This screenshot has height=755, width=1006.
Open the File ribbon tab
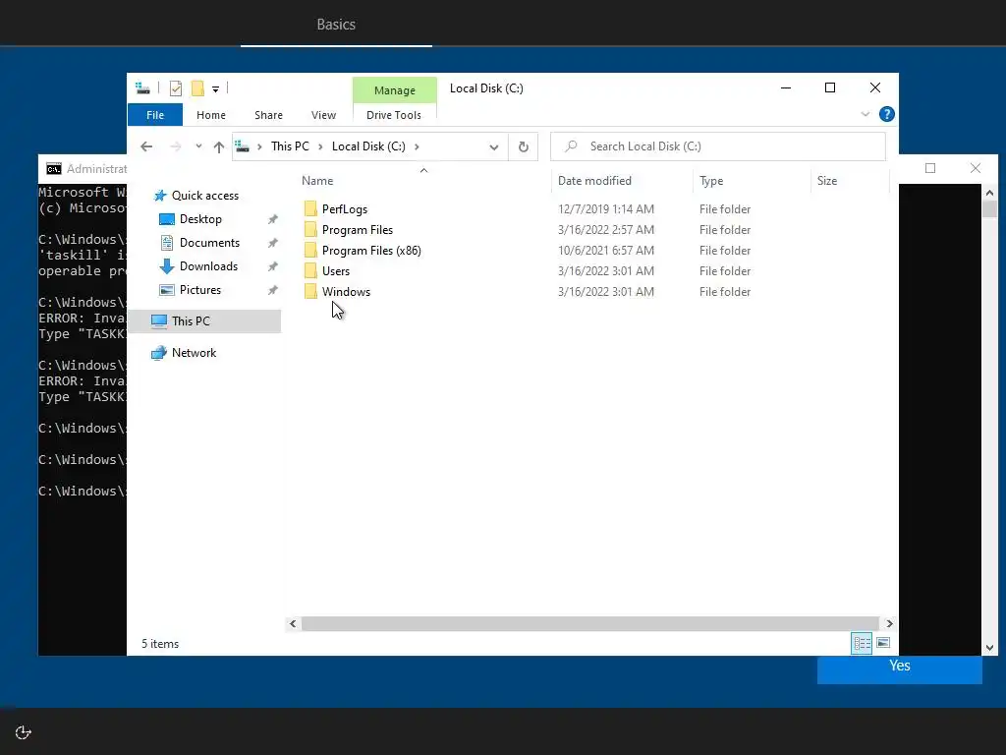click(154, 115)
